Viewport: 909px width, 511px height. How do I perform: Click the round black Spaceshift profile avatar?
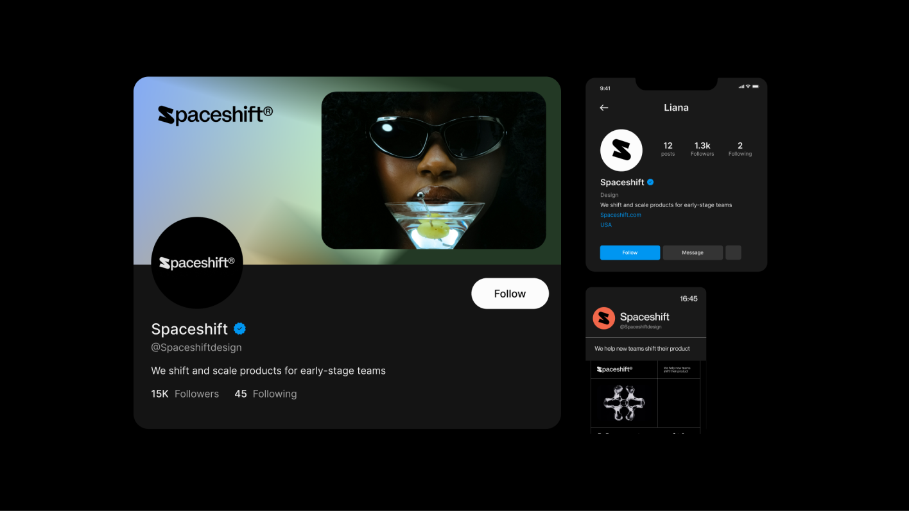tap(197, 263)
